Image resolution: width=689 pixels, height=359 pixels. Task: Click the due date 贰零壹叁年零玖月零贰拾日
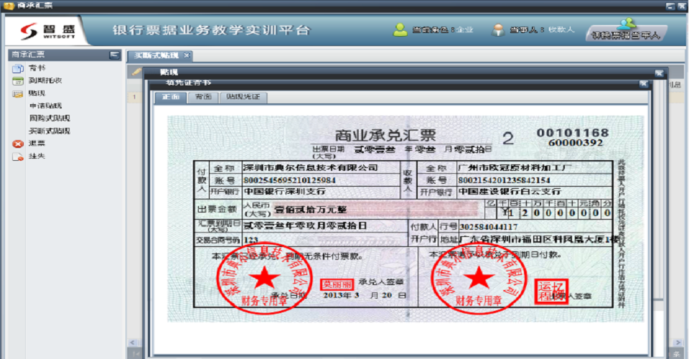pyautogui.click(x=305, y=226)
